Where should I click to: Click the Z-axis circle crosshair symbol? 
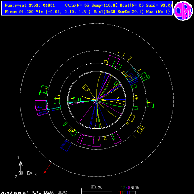21,173
